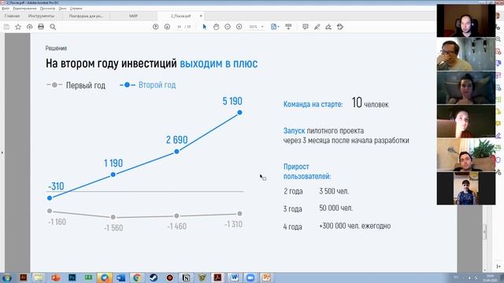
Task: Click the 1 190 data label
Action: (113, 163)
